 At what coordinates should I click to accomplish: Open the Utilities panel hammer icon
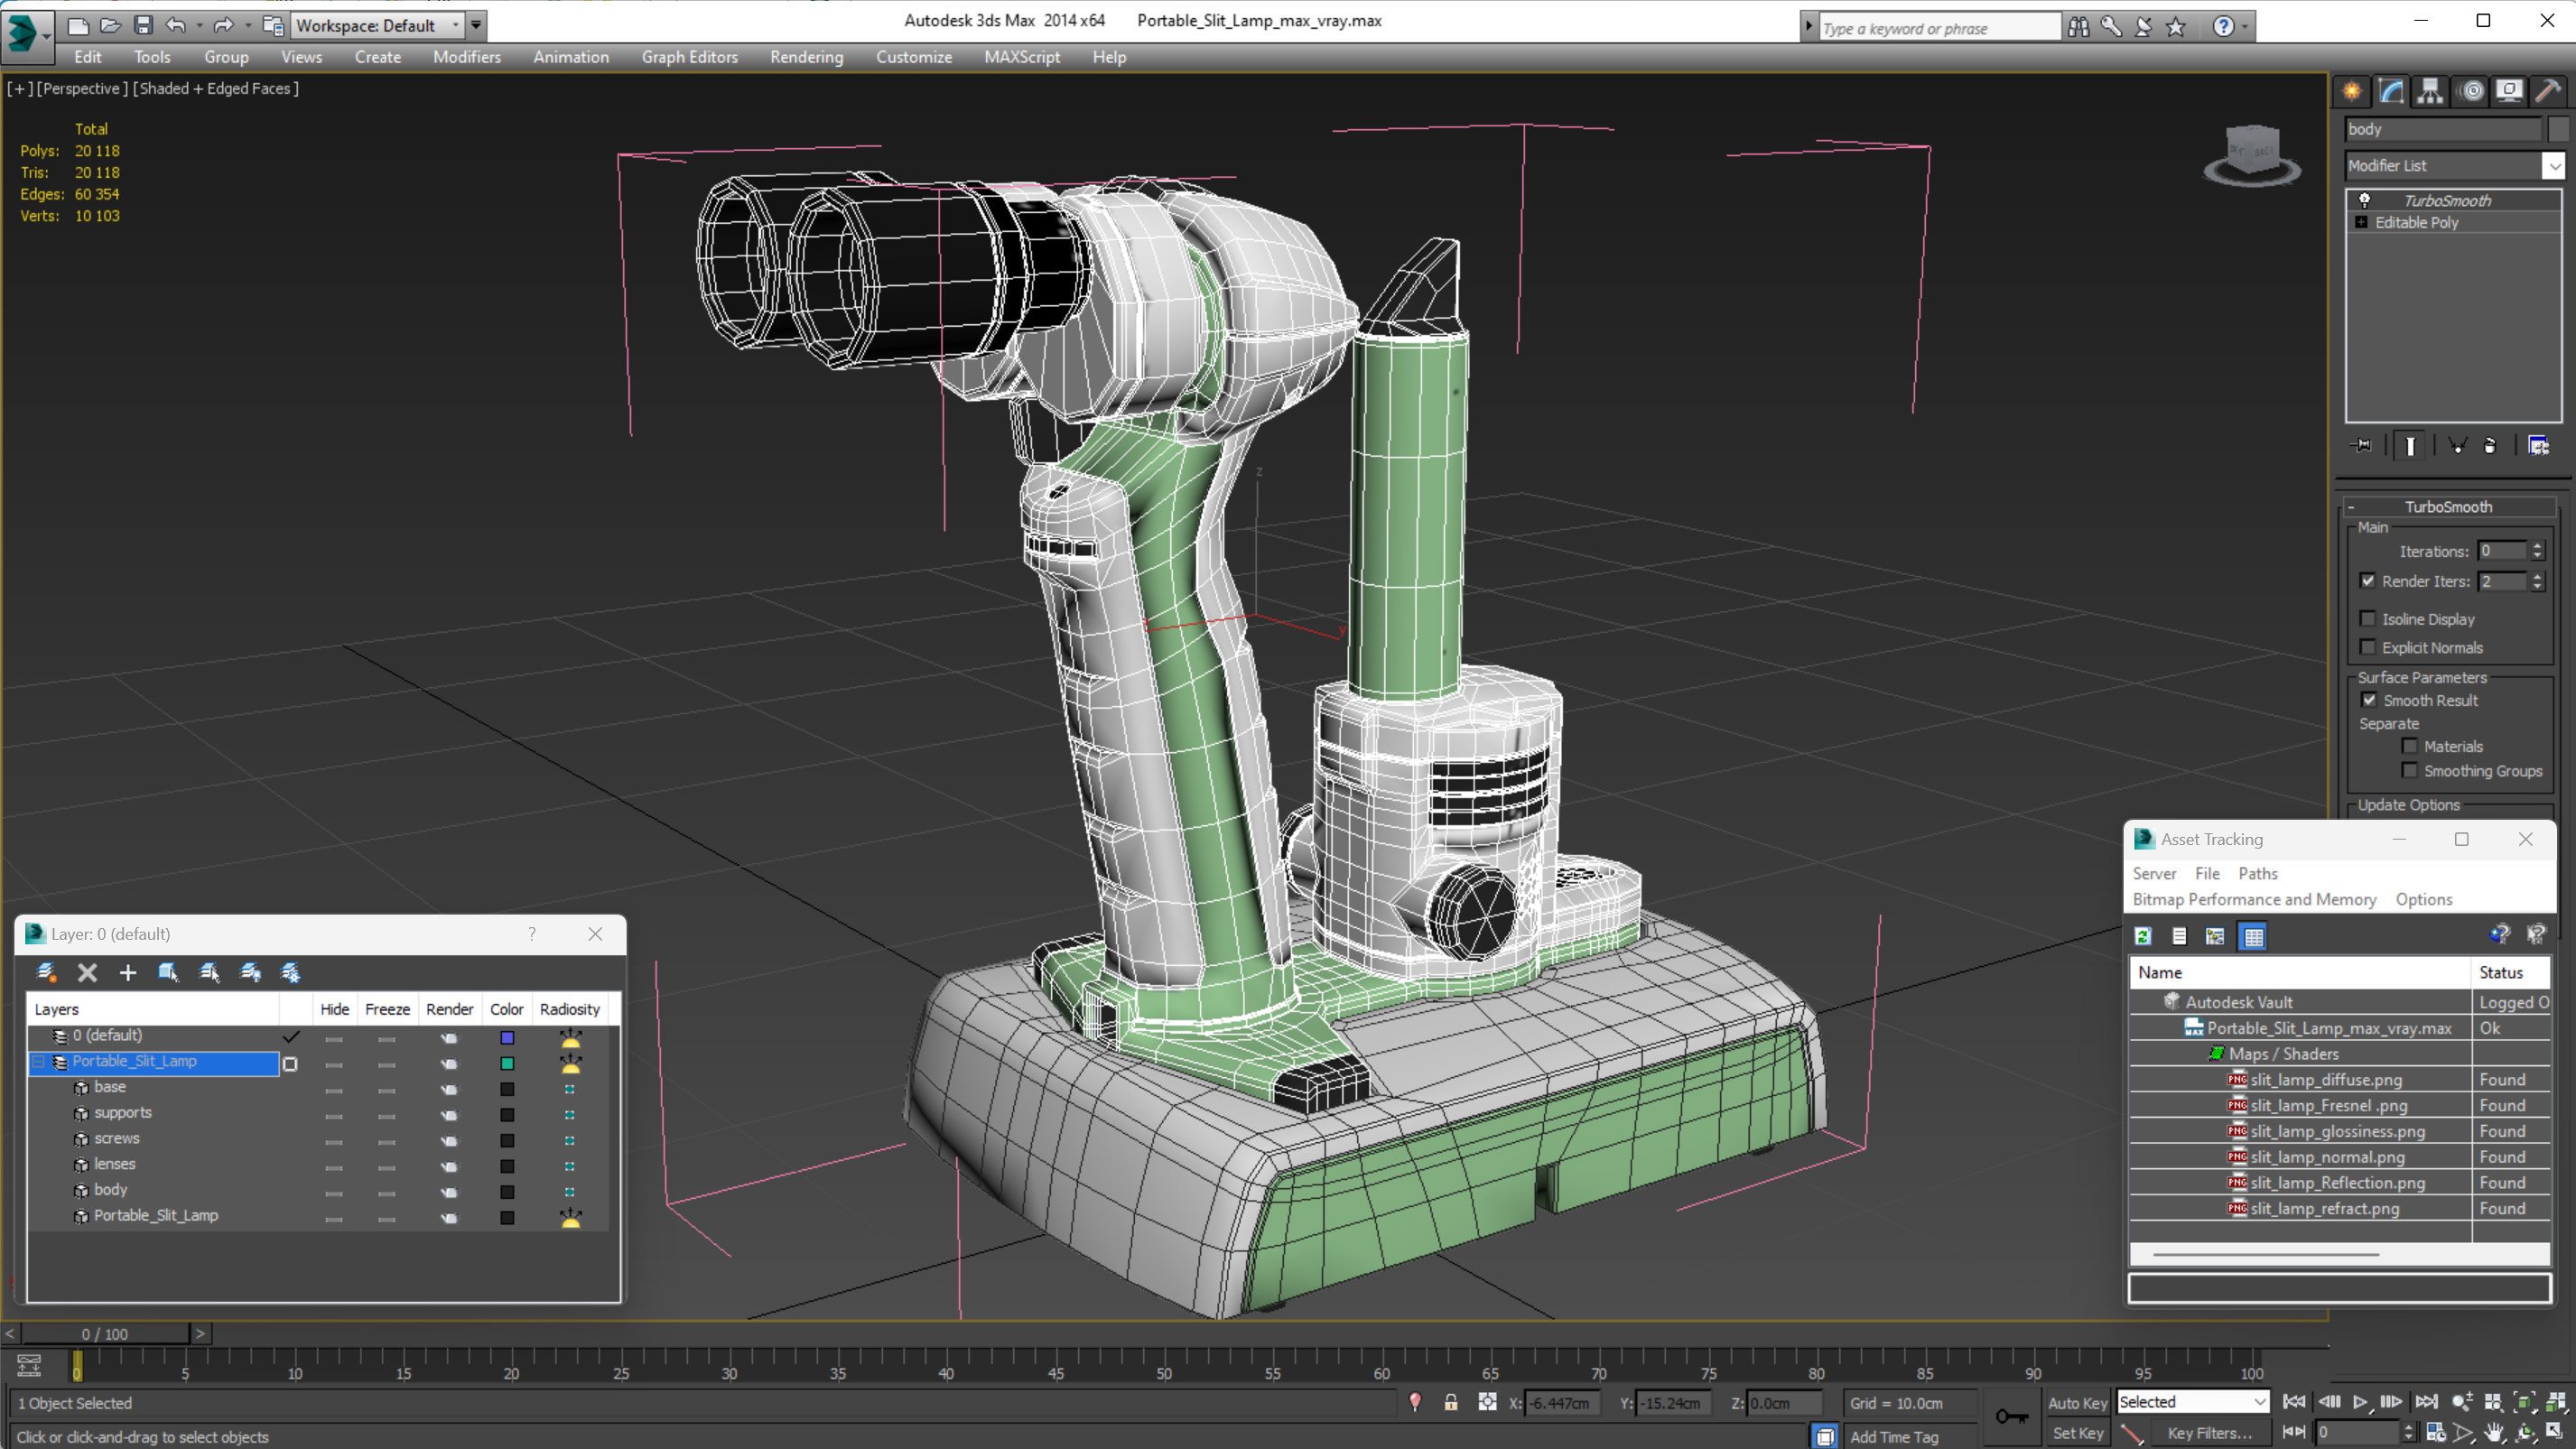pyautogui.click(x=2547, y=91)
